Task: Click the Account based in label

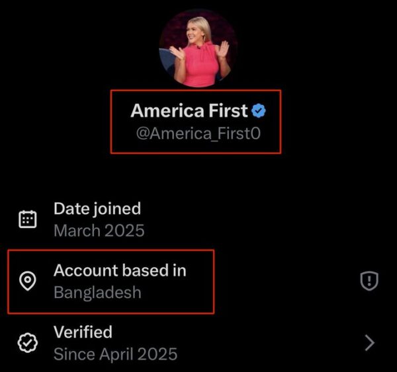Action: pyautogui.click(x=120, y=270)
